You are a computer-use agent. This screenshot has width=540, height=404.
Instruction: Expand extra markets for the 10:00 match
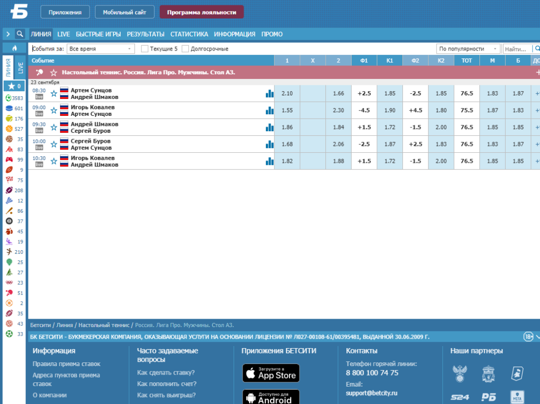536,144
